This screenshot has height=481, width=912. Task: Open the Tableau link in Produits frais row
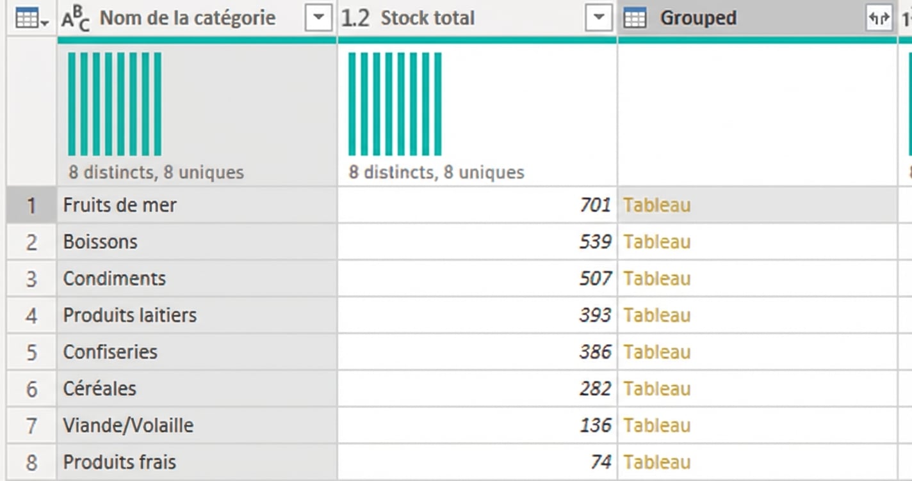coord(657,462)
